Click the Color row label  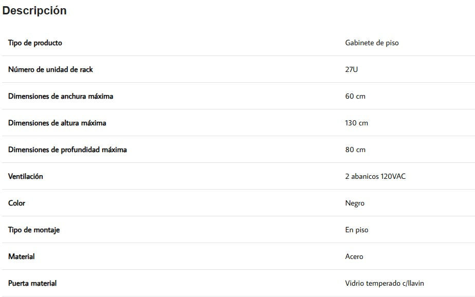pyautogui.click(x=16, y=203)
